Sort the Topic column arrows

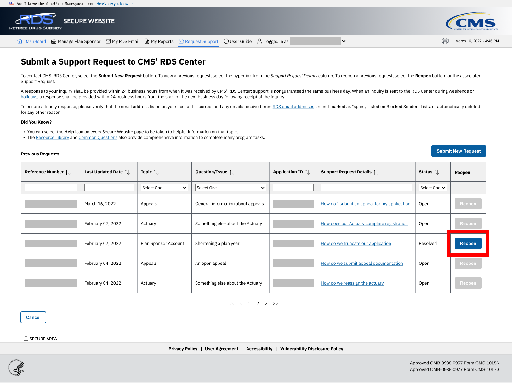(156, 172)
